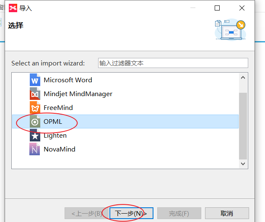Select the "NovaMind" label
This screenshot has width=265, height=222.
tap(60, 149)
